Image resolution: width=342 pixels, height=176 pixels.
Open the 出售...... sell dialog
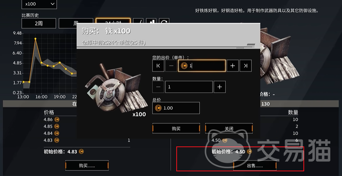[255, 166]
